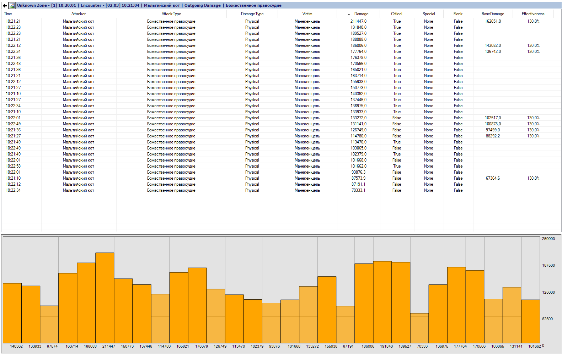Sort by the Critical column header

click(397, 14)
